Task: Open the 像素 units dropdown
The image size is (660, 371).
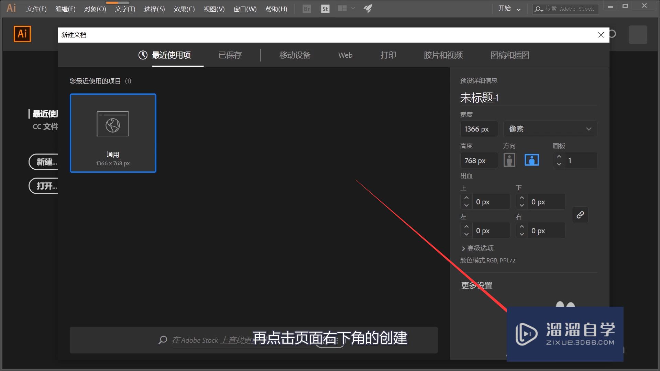Action: [x=549, y=129]
